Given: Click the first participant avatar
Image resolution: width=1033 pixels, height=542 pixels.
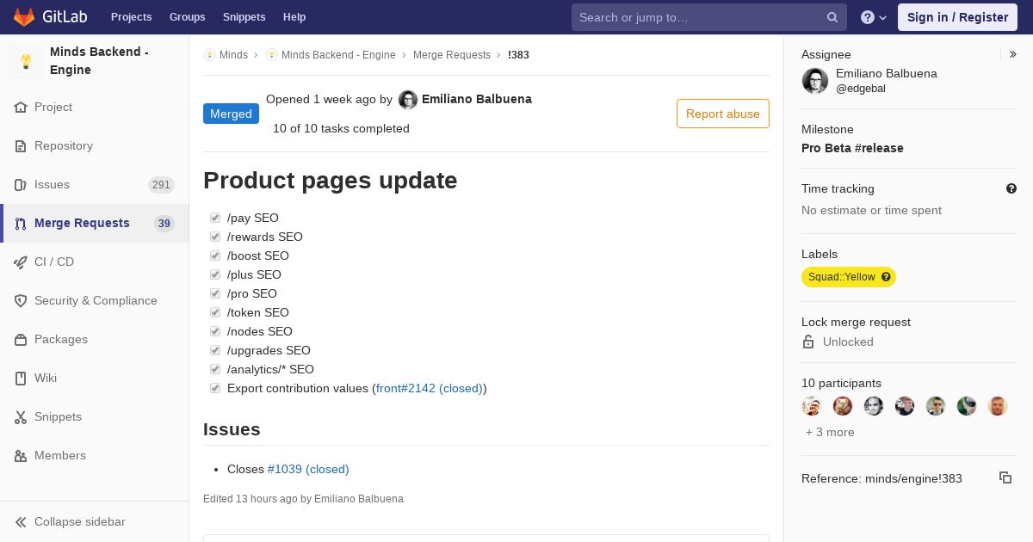Looking at the screenshot, I should coord(812,406).
